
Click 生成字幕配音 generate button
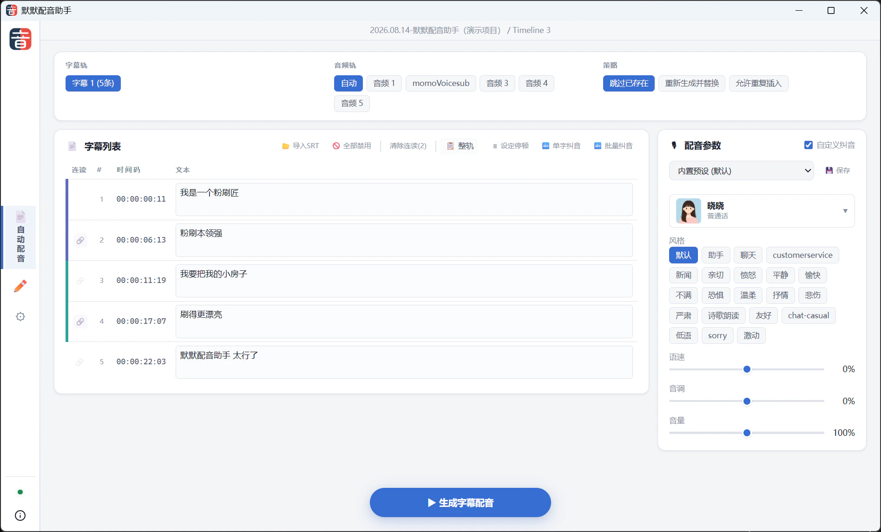460,503
